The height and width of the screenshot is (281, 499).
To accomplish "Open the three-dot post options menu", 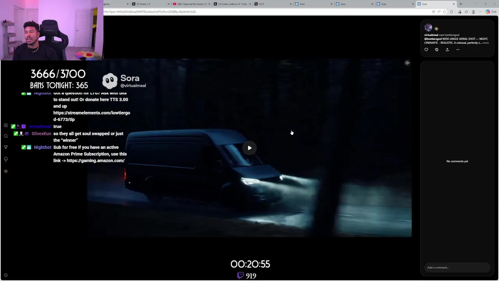I will (x=458, y=50).
